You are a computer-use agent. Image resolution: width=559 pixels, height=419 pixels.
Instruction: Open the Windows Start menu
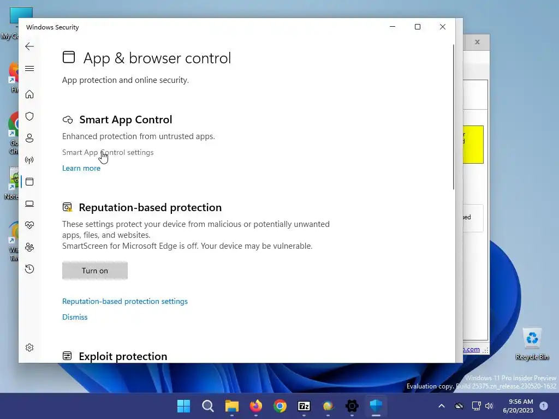(183, 406)
